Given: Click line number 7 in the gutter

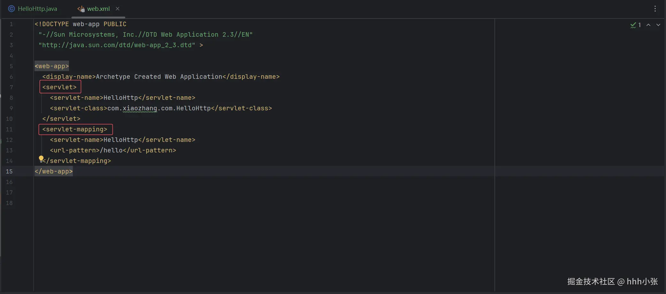Looking at the screenshot, I should 11,87.
